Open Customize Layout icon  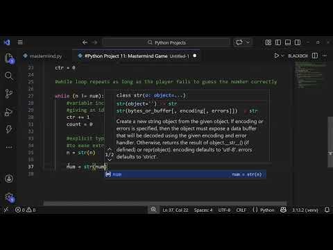tap(268, 42)
